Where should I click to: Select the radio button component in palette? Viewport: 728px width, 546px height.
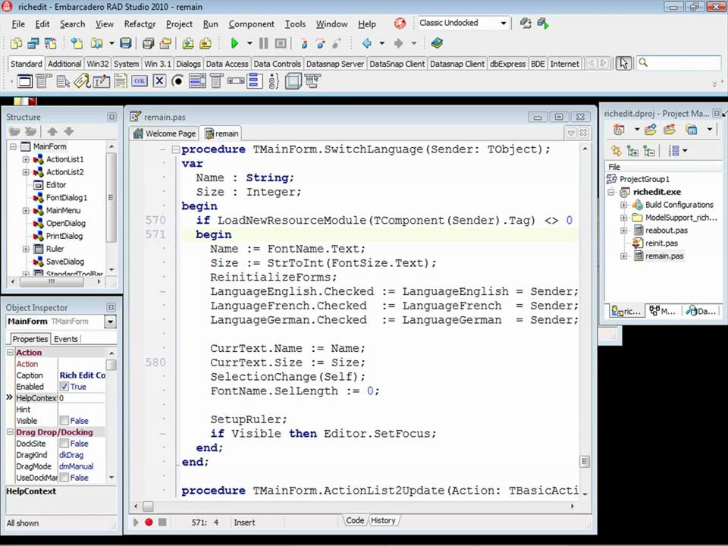[177, 81]
